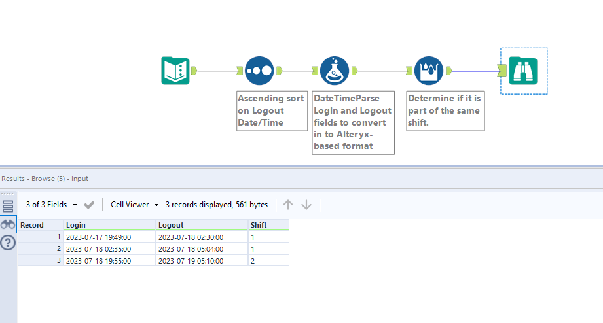Select record row number 3
The height and width of the screenshot is (323, 603).
(x=41, y=260)
